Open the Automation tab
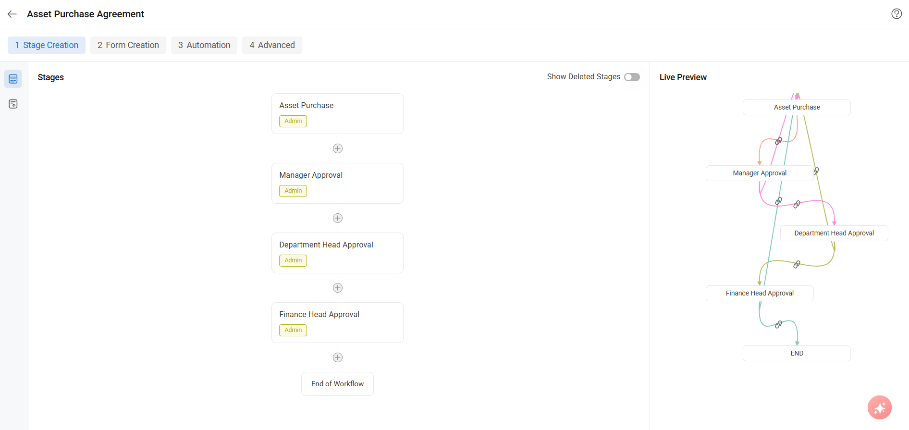The image size is (909, 430). [x=204, y=45]
